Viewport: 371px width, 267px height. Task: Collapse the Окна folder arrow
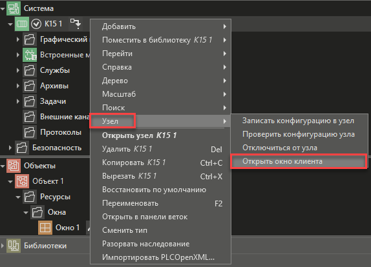(x=26, y=212)
